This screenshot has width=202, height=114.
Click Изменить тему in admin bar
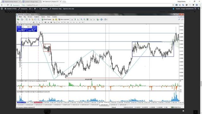tap(56, 9)
